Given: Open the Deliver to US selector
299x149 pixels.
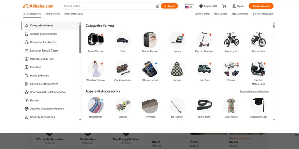Looking at the screenshot, I should point(190,6).
